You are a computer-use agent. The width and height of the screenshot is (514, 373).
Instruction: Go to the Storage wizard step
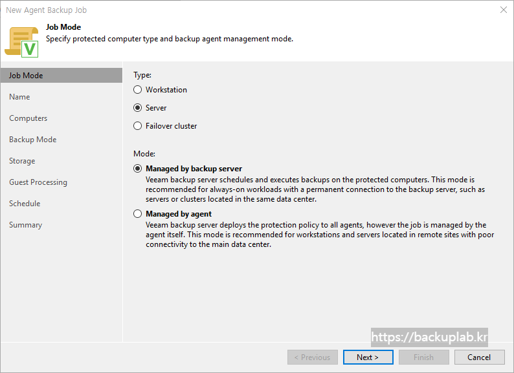pos(22,161)
